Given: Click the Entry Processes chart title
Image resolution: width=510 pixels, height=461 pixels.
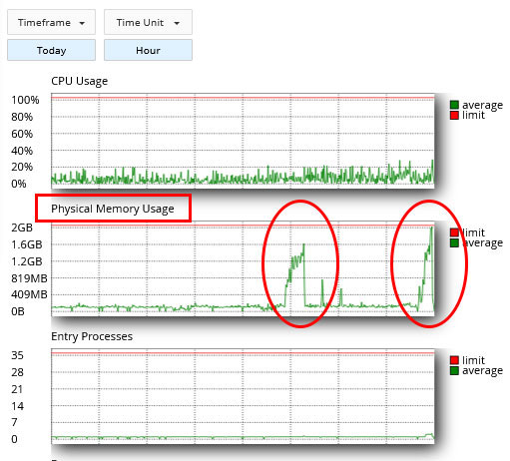Looking at the screenshot, I should click(x=92, y=336).
